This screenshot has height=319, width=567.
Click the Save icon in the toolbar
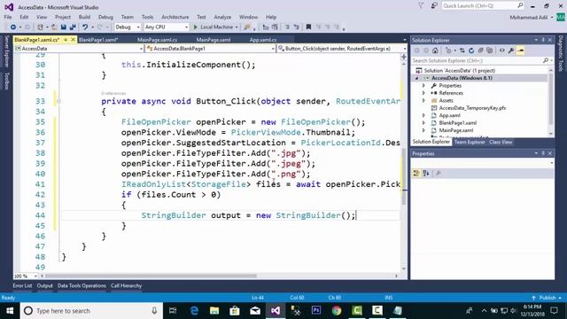[64, 27]
